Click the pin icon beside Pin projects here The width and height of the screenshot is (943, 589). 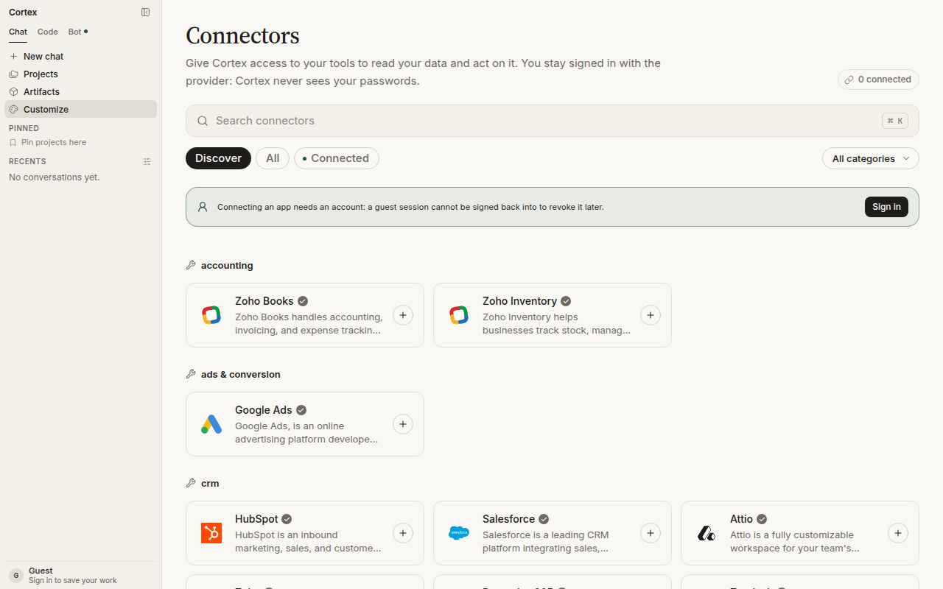pos(13,143)
